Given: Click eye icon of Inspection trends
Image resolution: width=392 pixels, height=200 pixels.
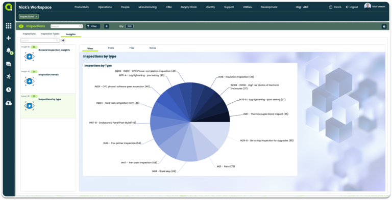Looking at the screenshot, I should 30,81.
